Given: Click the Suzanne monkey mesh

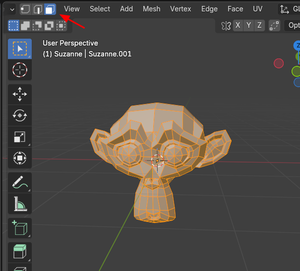Looking at the screenshot, I should click(160, 163).
